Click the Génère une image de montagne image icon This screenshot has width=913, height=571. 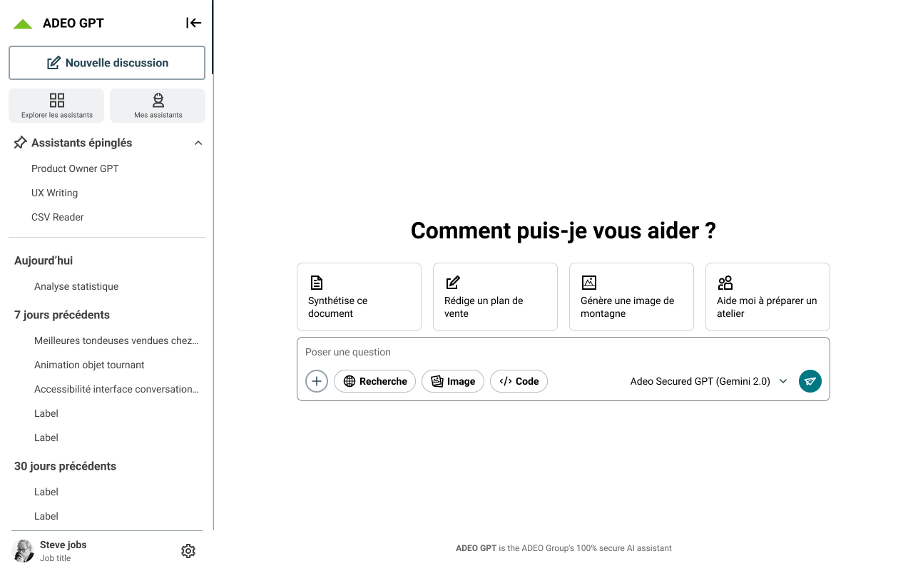(588, 282)
